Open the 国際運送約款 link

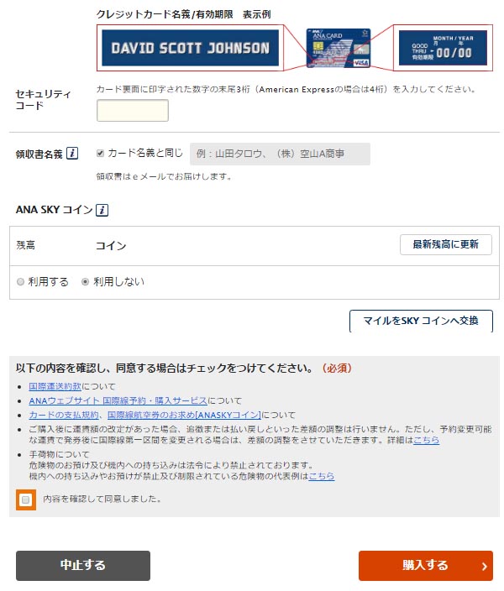(55, 386)
